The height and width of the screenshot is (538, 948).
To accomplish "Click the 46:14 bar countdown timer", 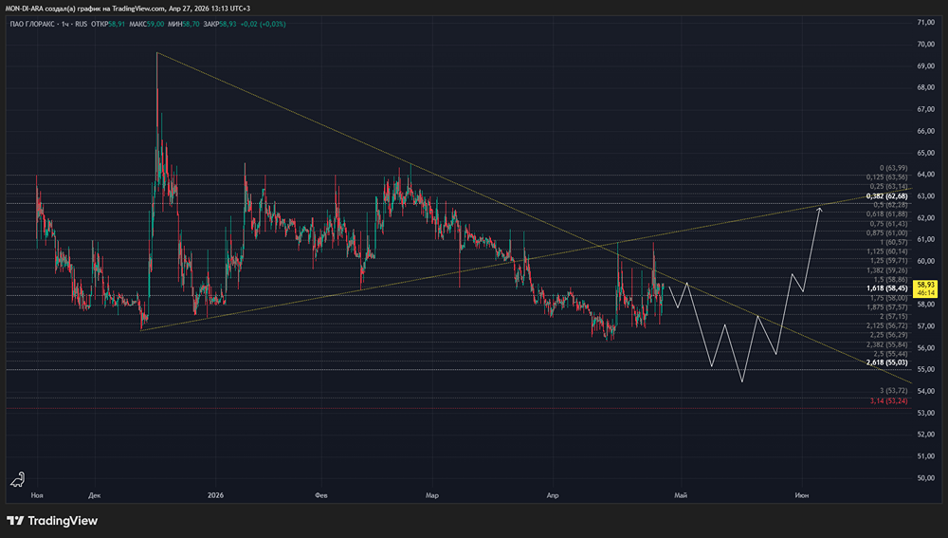I will coord(925,292).
